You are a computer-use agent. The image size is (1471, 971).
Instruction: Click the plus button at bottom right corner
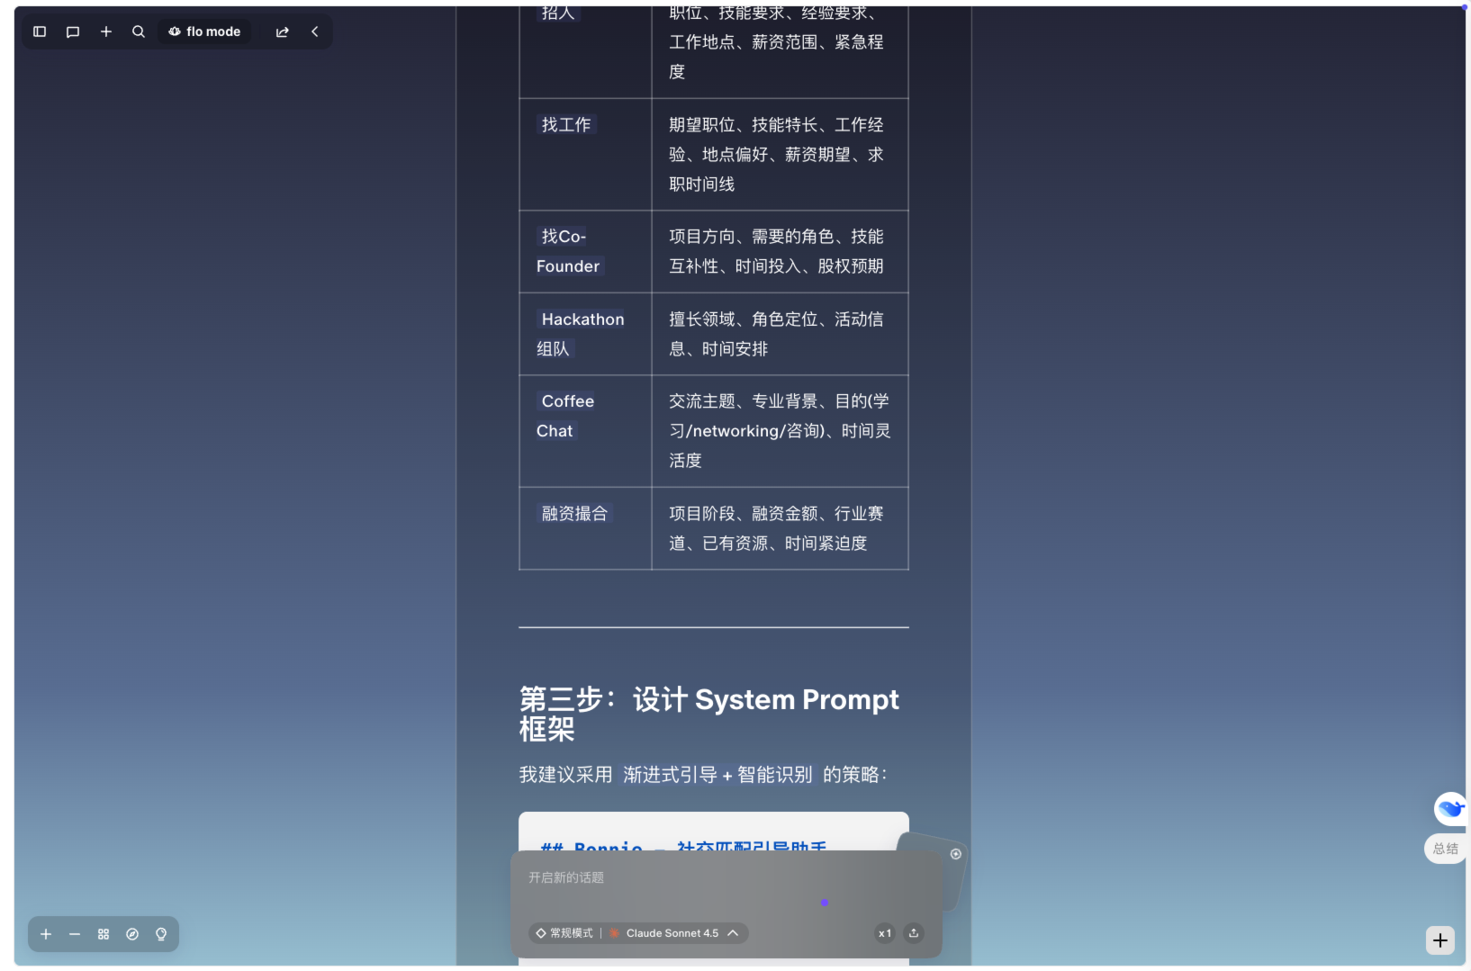(x=1440, y=940)
